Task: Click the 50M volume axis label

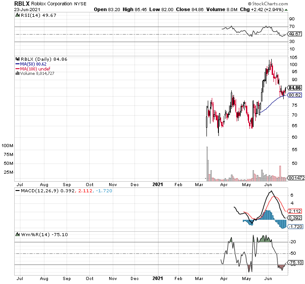Action: pos(8,163)
